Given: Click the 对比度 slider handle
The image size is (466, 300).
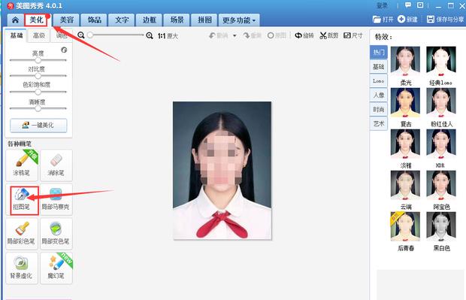Looking at the screenshot, I should pyautogui.click(x=38, y=76).
